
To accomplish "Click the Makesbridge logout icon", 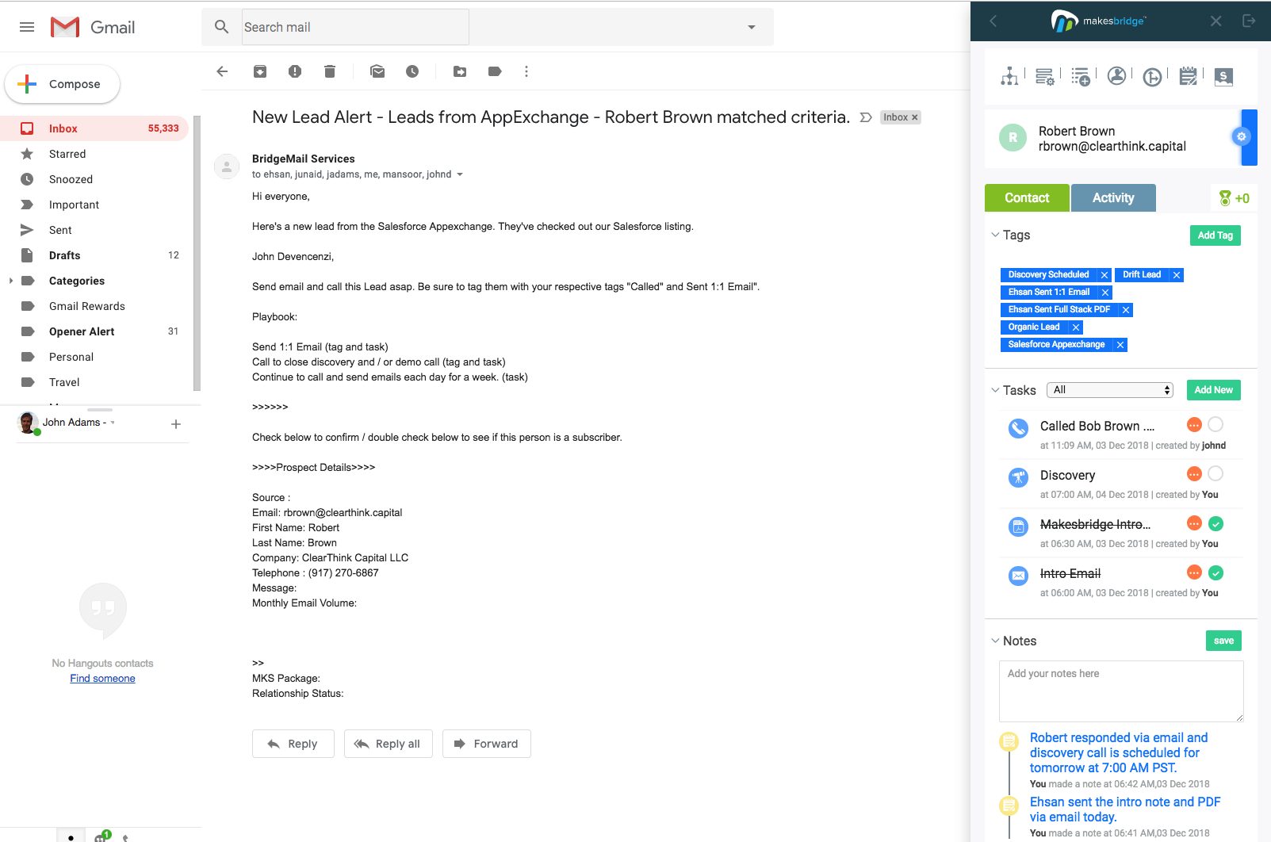I will (x=1250, y=21).
